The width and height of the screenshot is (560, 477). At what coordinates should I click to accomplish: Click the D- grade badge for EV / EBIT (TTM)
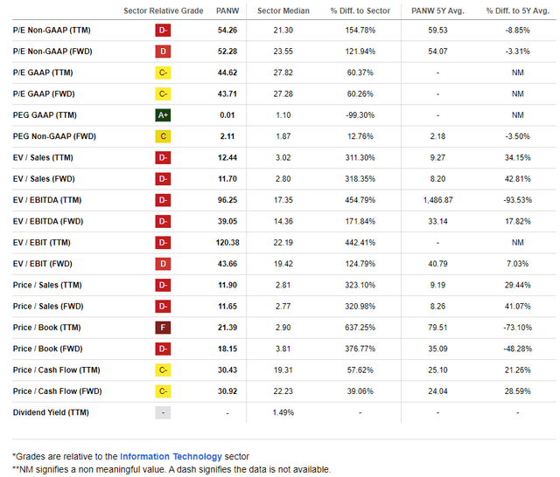[x=163, y=242]
